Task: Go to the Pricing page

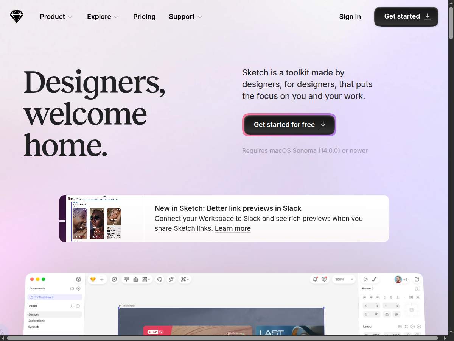Action: coord(144,17)
